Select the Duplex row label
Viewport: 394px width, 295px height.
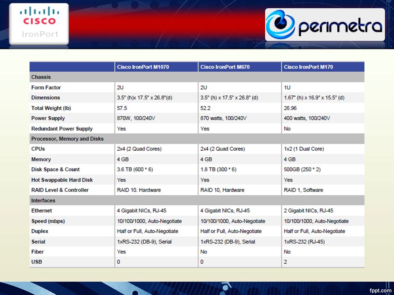(x=40, y=231)
